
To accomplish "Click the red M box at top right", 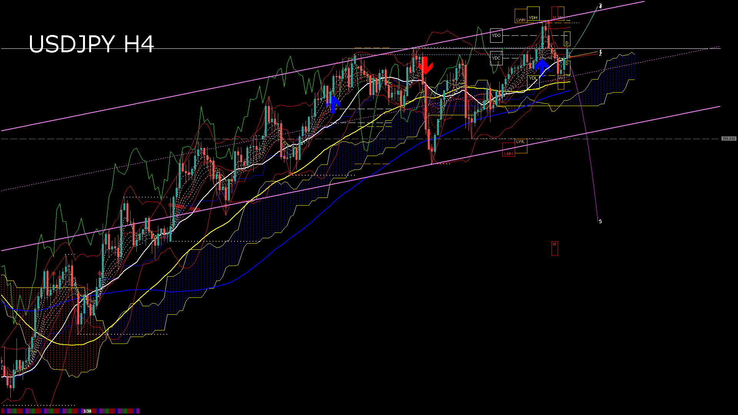I will click(555, 17).
